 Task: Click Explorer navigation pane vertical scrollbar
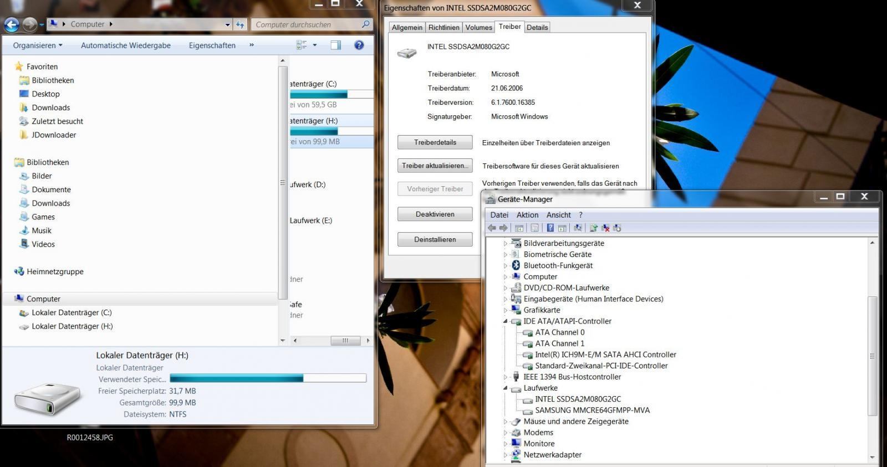pos(283,183)
